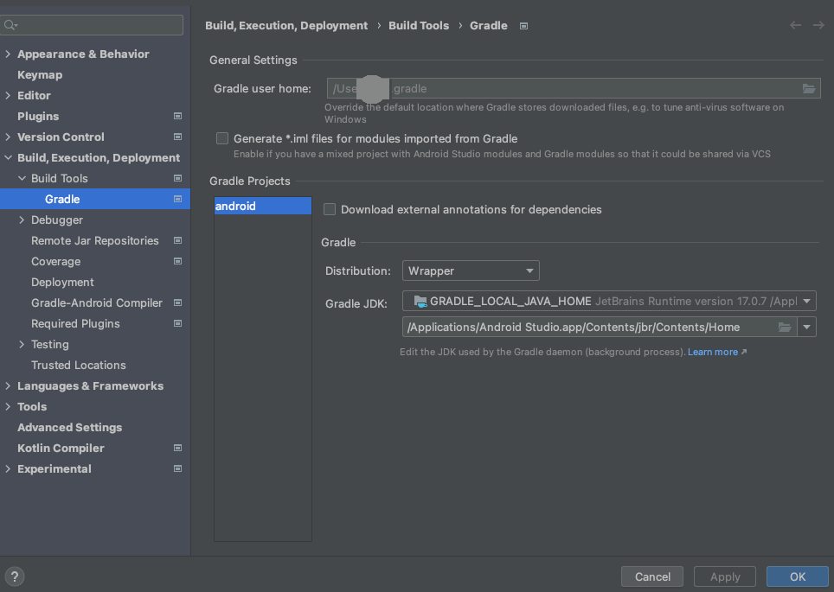This screenshot has height=592, width=834.
Task: Open JDK path history dropdown arrow
Action: (806, 327)
